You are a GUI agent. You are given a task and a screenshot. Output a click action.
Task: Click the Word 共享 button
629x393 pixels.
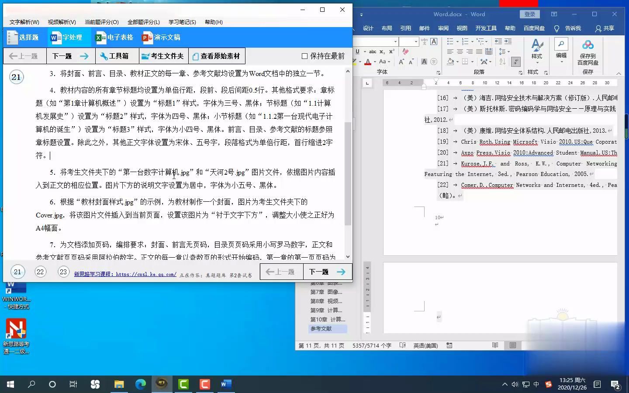click(x=605, y=28)
